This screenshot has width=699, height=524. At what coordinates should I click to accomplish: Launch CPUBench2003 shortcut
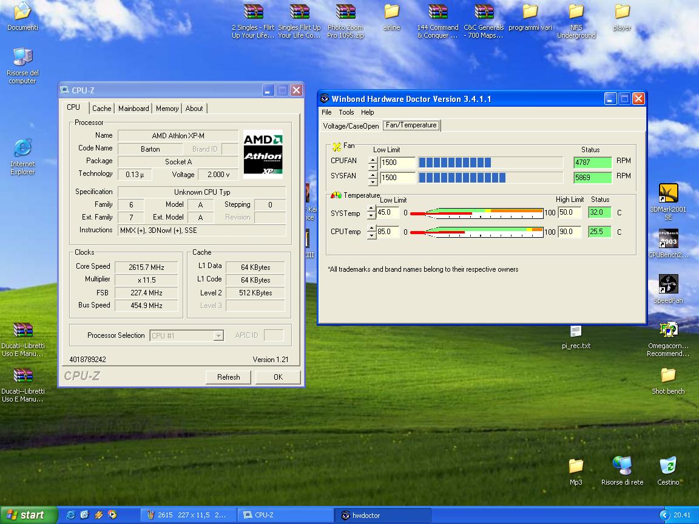pos(668,243)
